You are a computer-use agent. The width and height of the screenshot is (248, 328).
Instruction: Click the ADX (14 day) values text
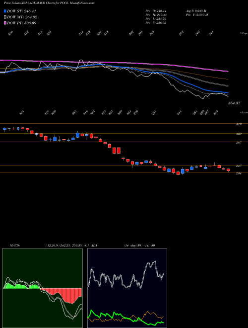tap(139, 246)
